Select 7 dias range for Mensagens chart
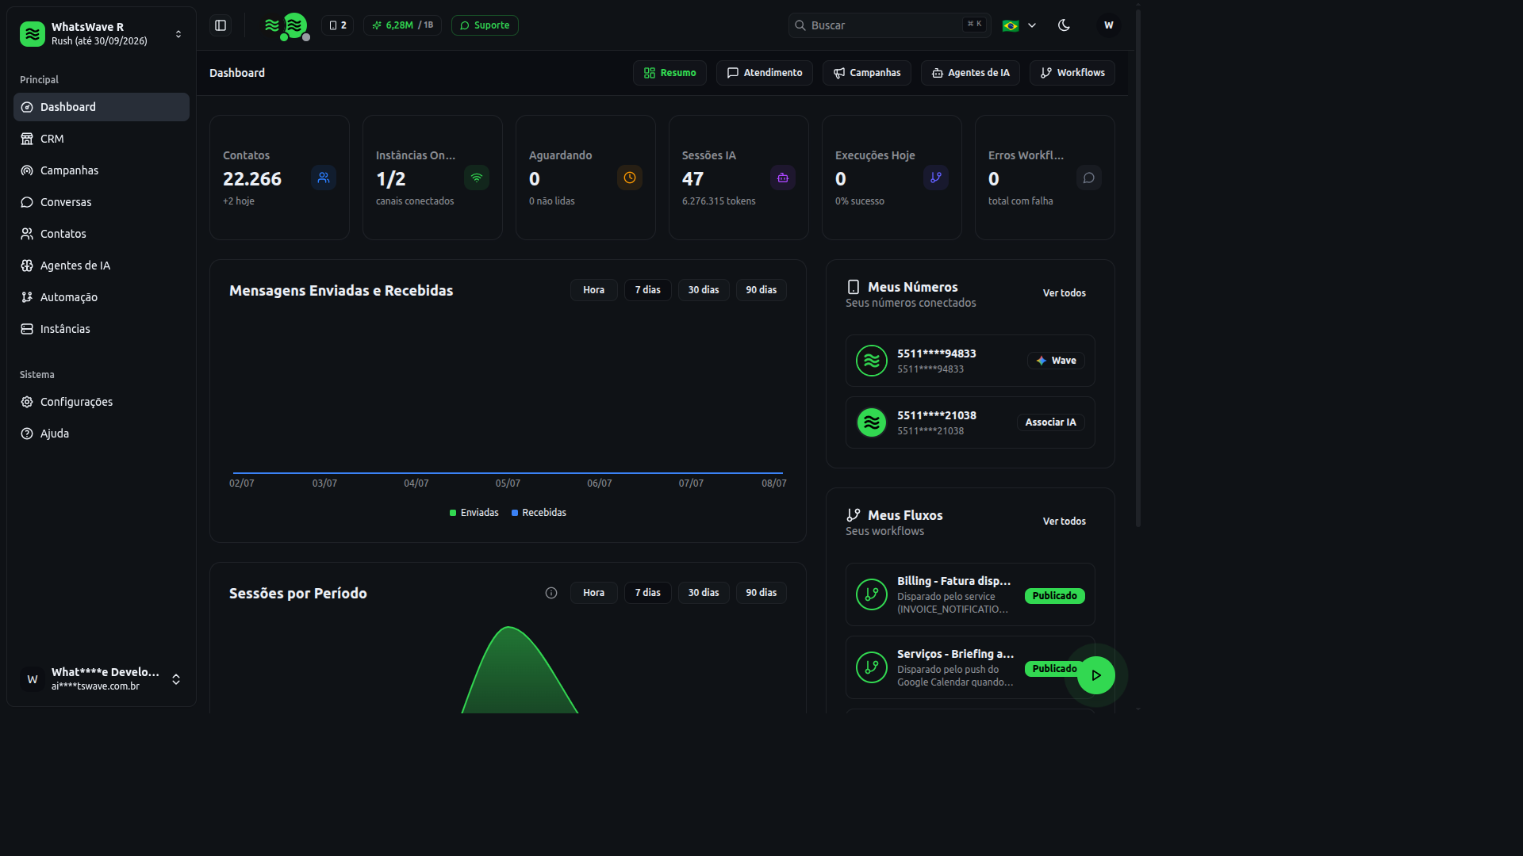The image size is (1523, 856). 648,290
